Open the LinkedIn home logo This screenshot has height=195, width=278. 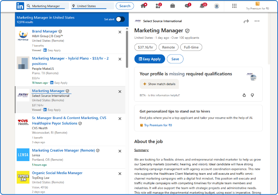coord(20,6)
